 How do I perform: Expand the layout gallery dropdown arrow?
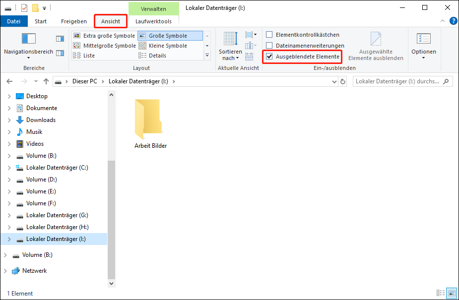[207, 56]
